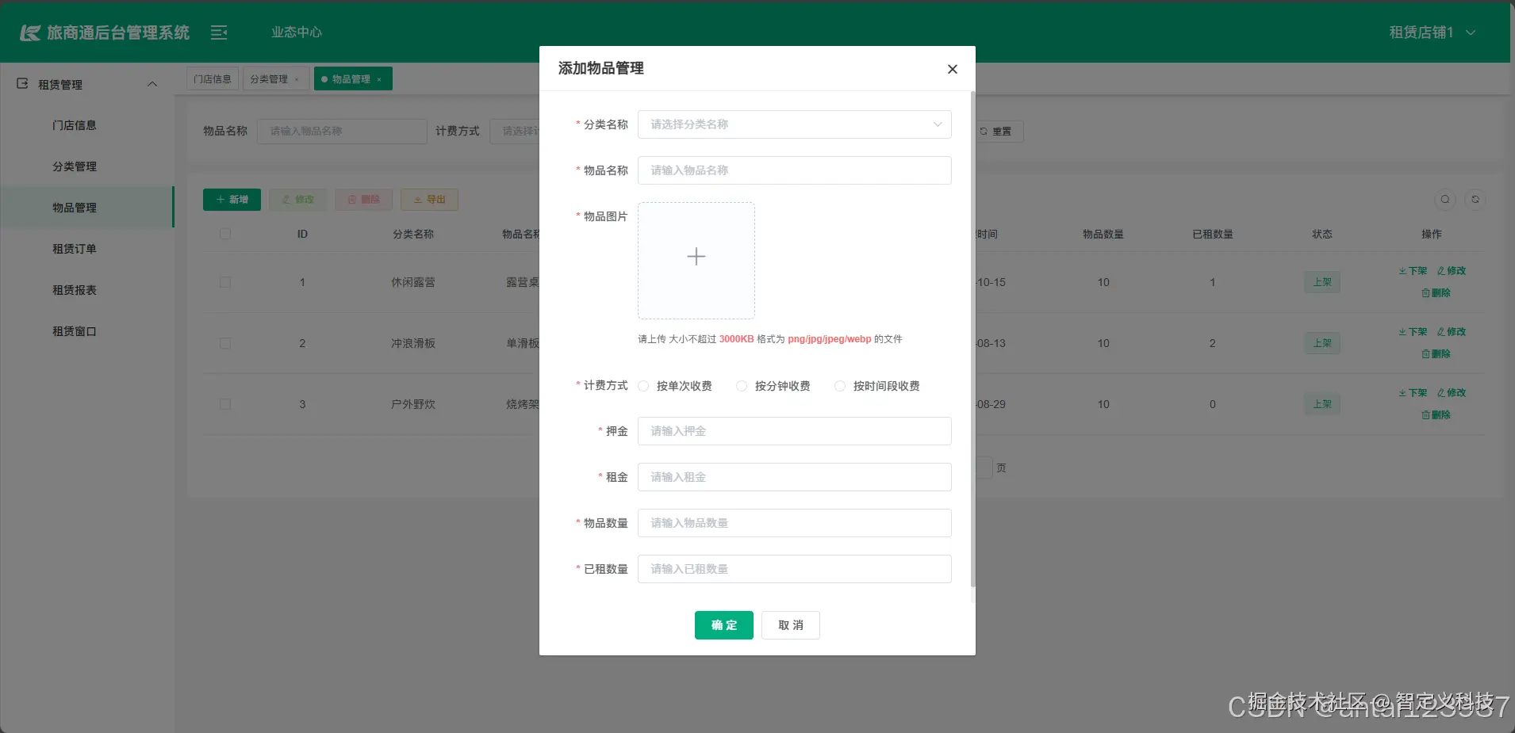Close the 物品管理 tab using its x
Viewport: 1515px width, 733px height.
pos(379,79)
